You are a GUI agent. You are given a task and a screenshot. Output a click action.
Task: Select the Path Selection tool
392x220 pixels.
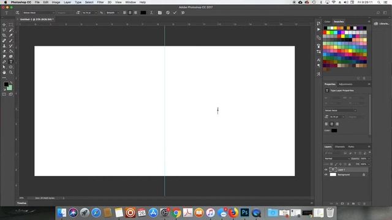4,67
